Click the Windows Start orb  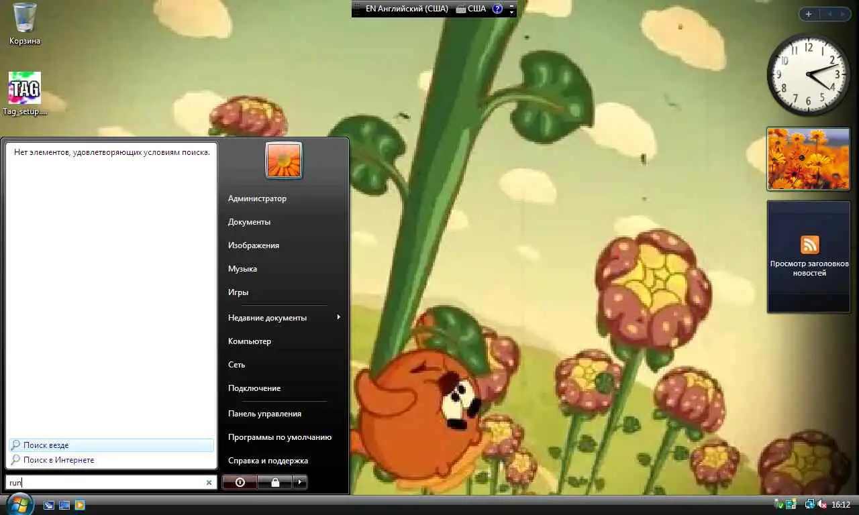[x=19, y=505]
